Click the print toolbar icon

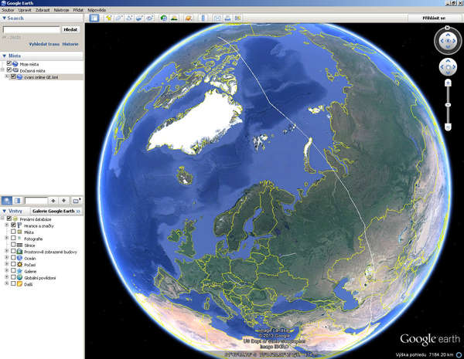pos(227,18)
